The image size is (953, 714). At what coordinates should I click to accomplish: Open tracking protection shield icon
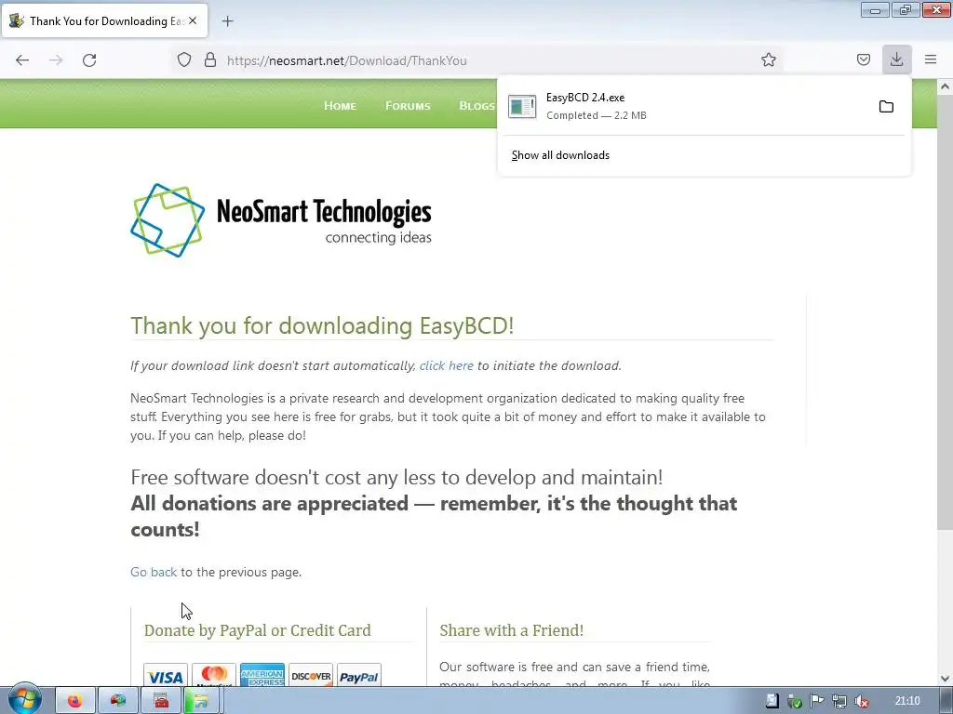(184, 60)
